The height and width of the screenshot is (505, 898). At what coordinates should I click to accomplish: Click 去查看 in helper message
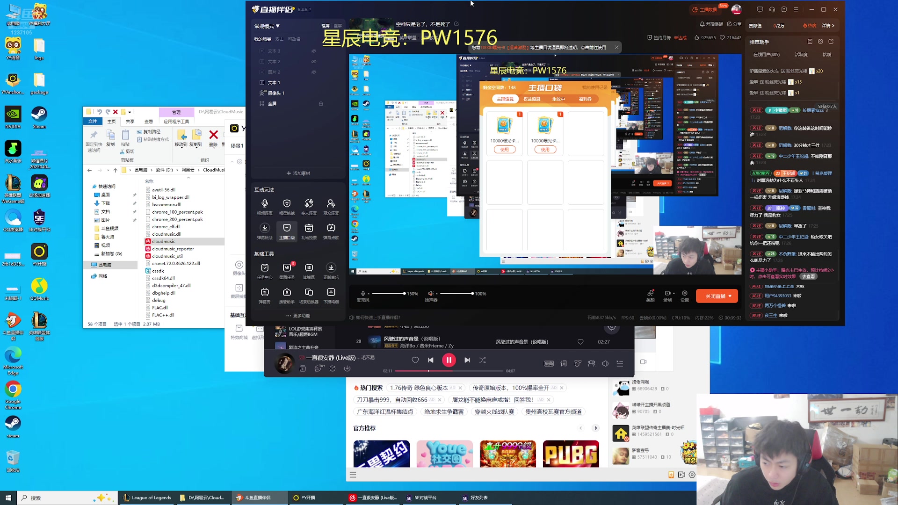pyautogui.click(x=809, y=276)
